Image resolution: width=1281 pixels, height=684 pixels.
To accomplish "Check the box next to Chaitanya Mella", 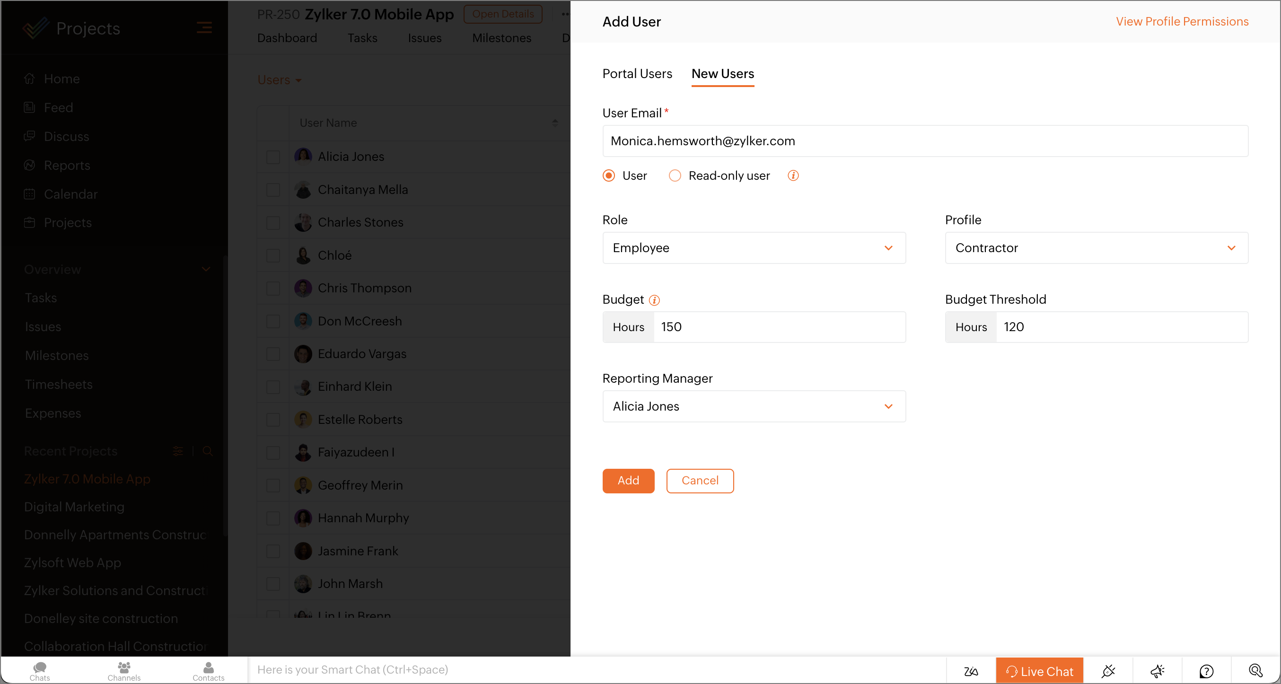I will [273, 189].
